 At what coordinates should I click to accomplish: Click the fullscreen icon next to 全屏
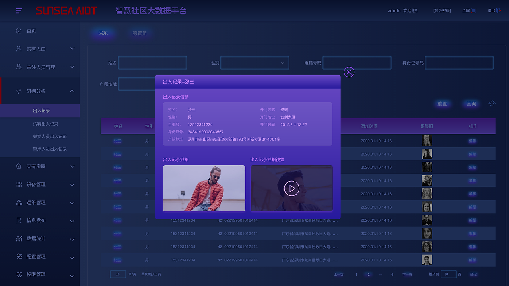click(474, 10)
